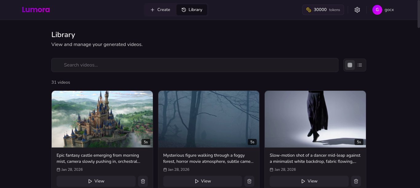
Task: Click the gocx username
Action: tap(389, 10)
